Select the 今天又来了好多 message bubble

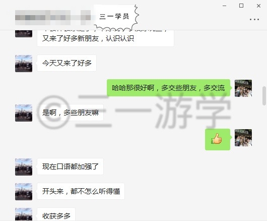point(66,63)
